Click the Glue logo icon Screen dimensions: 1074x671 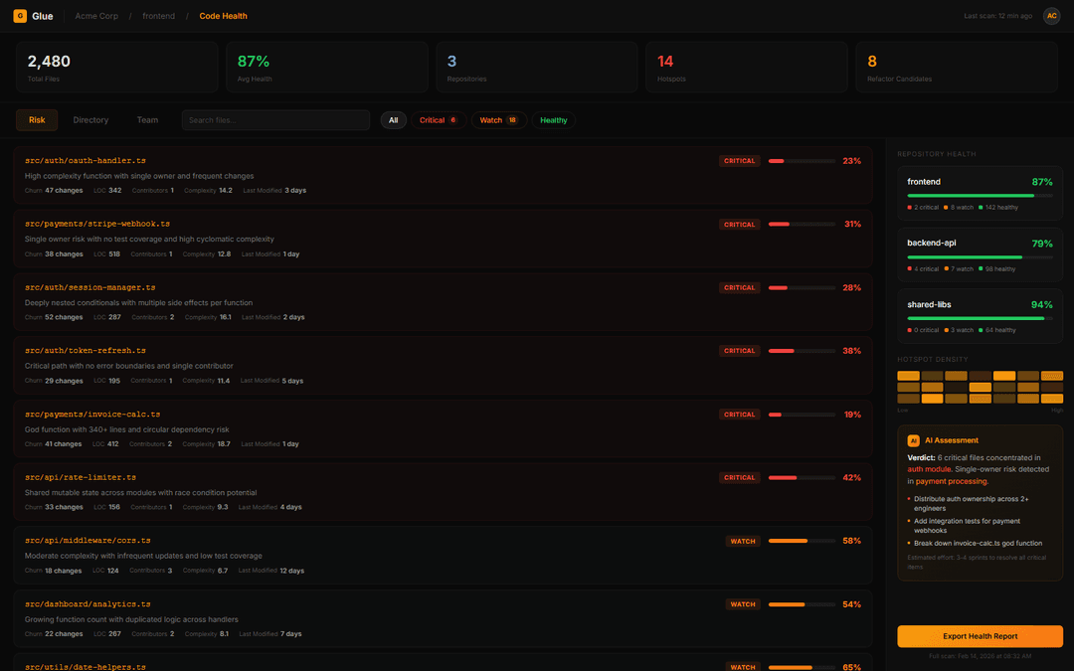tap(20, 16)
